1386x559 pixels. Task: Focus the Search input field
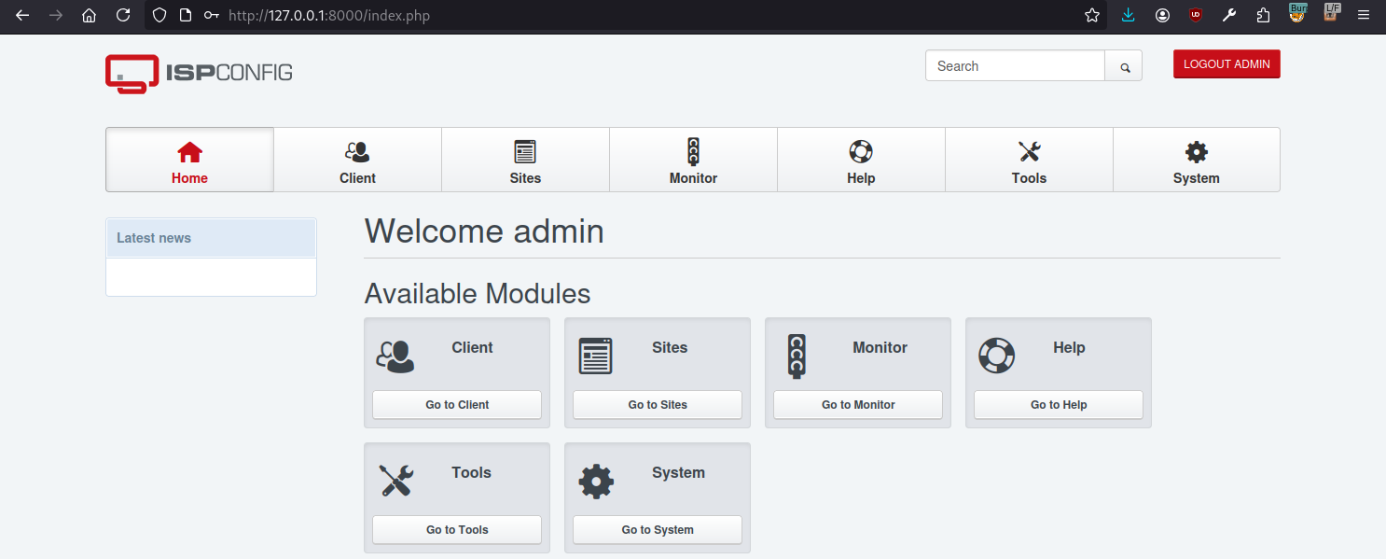click(1015, 66)
